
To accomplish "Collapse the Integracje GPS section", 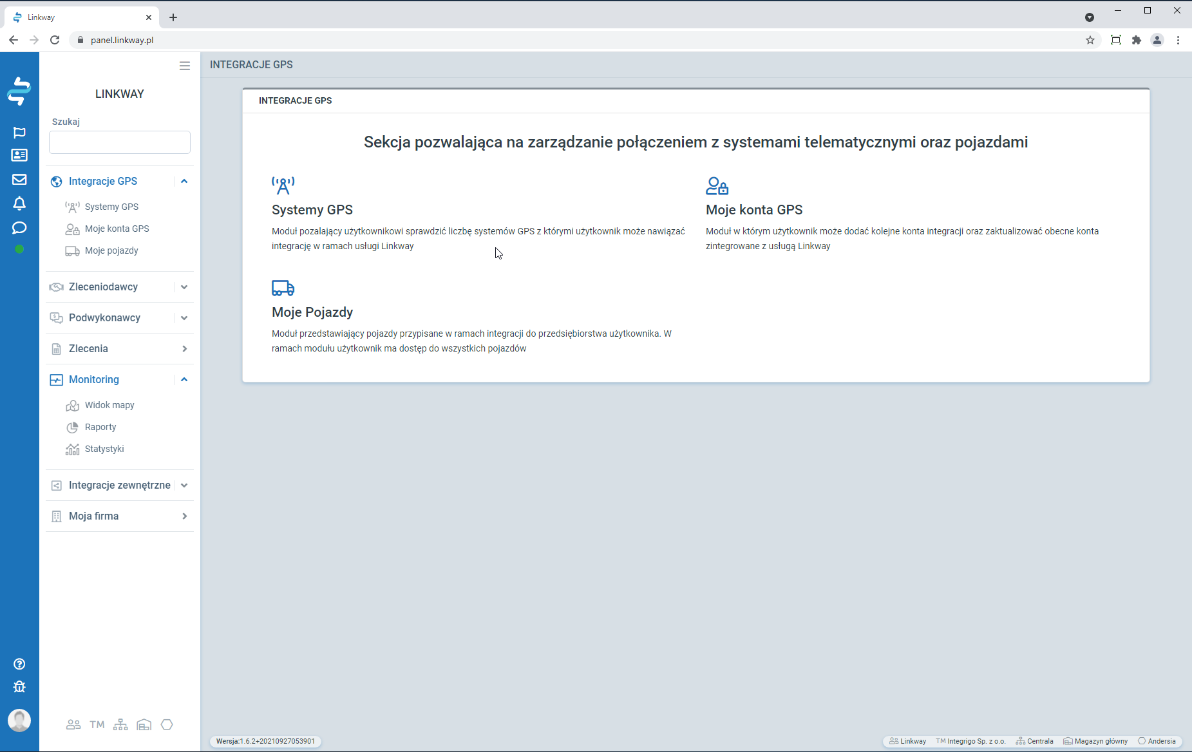I will tap(184, 182).
